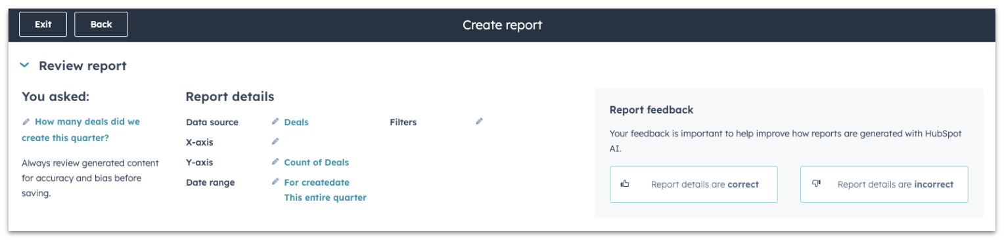Viewport: 1004px width, 240px height.
Task: Click the For createdate link
Action: pos(317,182)
